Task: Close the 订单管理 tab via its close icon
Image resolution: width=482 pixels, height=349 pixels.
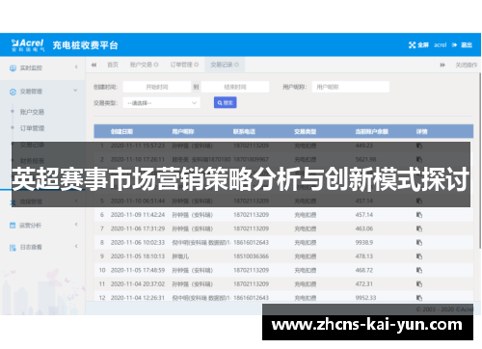Action: [x=197, y=65]
